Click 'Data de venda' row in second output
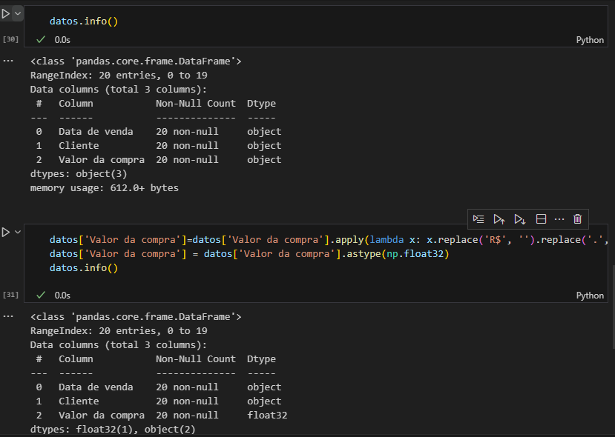The width and height of the screenshot is (615, 437). [159, 387]
